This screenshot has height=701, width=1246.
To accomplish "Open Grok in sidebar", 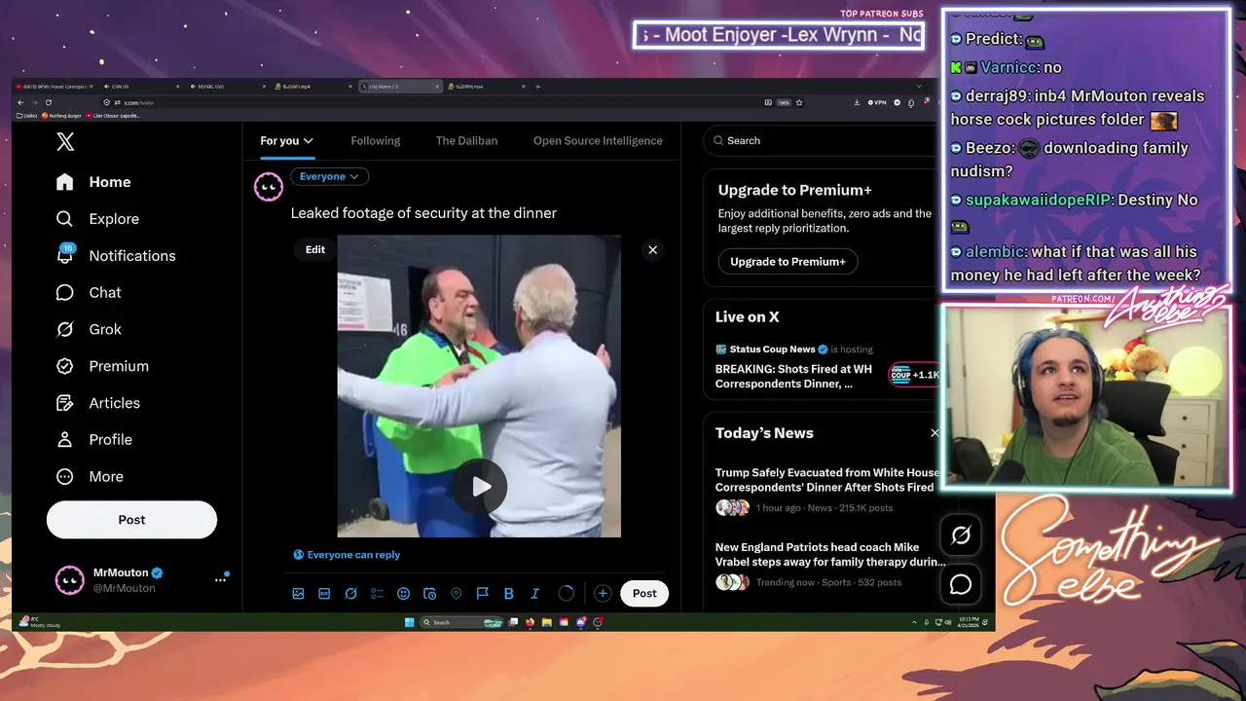I will [90, 329].
